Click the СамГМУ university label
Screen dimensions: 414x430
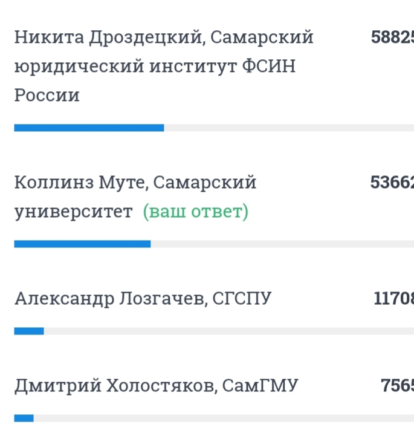[260, 385]
